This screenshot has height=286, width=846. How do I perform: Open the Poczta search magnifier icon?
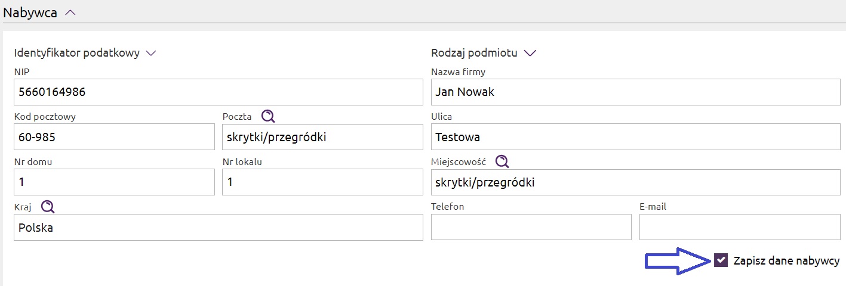click(268, 116)
